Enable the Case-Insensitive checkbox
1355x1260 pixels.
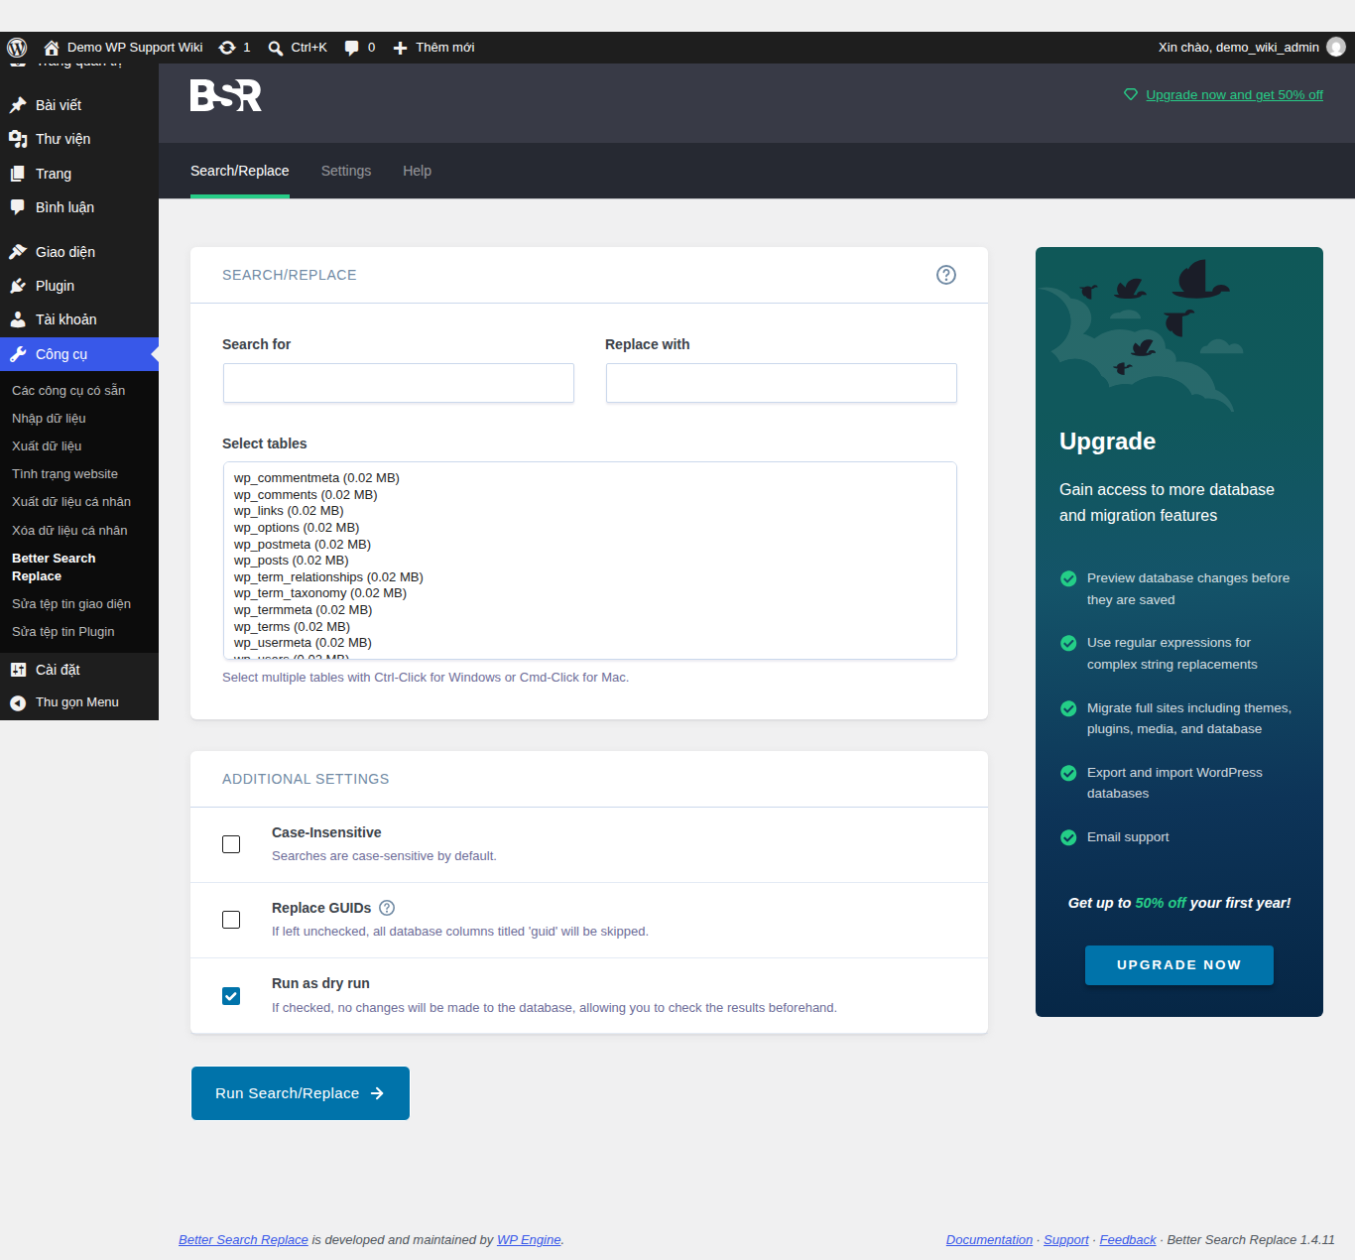click(x=231, y=844)
